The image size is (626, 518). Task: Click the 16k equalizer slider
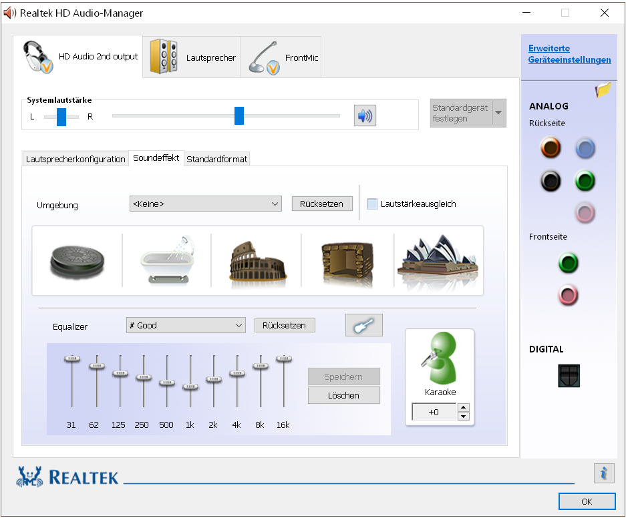(x=284, y=358)
